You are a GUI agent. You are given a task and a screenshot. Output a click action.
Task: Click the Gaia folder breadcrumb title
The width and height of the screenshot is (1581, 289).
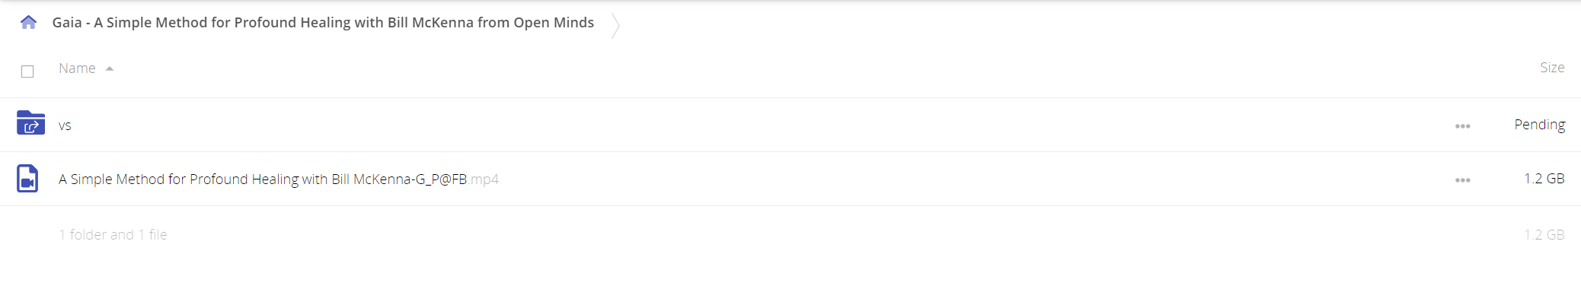(323, 23)
